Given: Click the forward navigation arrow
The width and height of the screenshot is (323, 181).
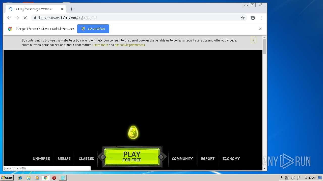Looking at the screenshot, I should pyautogui.click(x=17, y=18).
